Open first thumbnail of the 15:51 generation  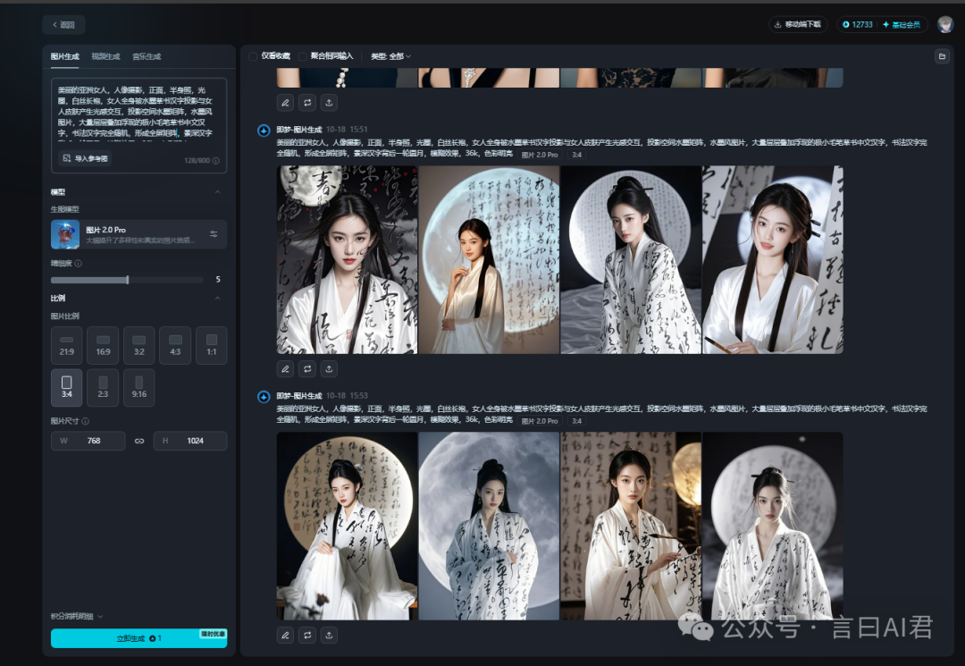tap(347, 260)
